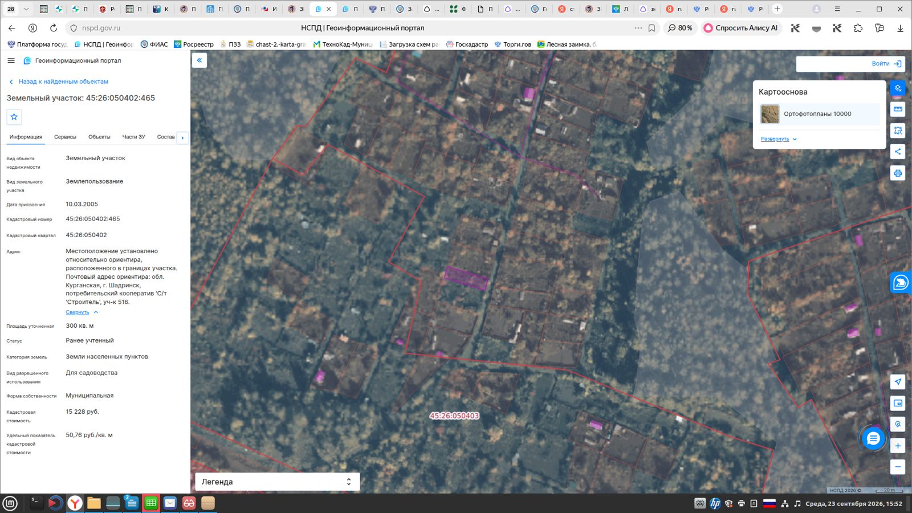Collapse the left info panel arrow

(199, 60)
